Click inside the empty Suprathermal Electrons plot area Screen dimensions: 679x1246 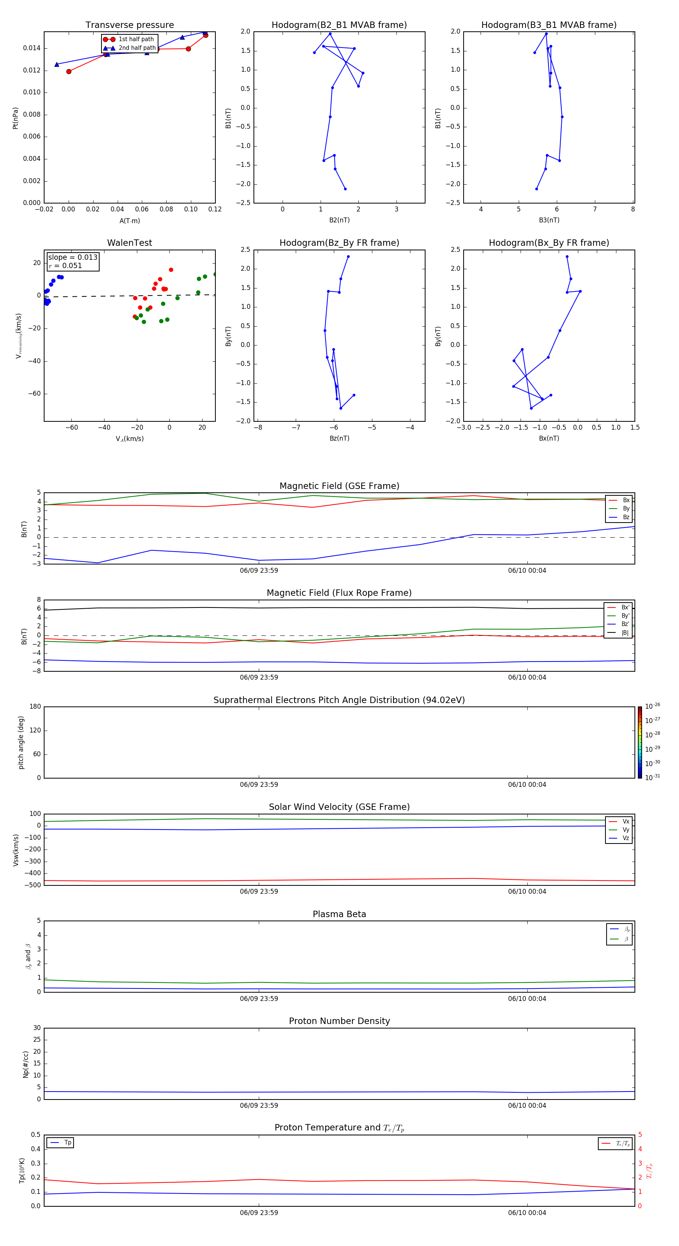(339, 742)
